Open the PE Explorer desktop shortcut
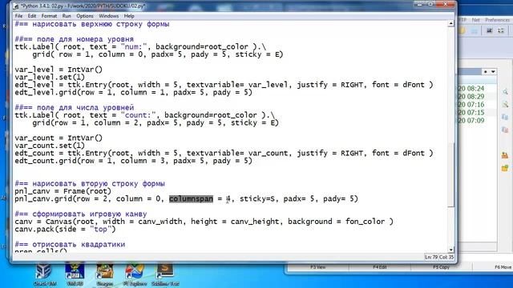The width and height of the screenshot is (513, 288). [135, 274]
